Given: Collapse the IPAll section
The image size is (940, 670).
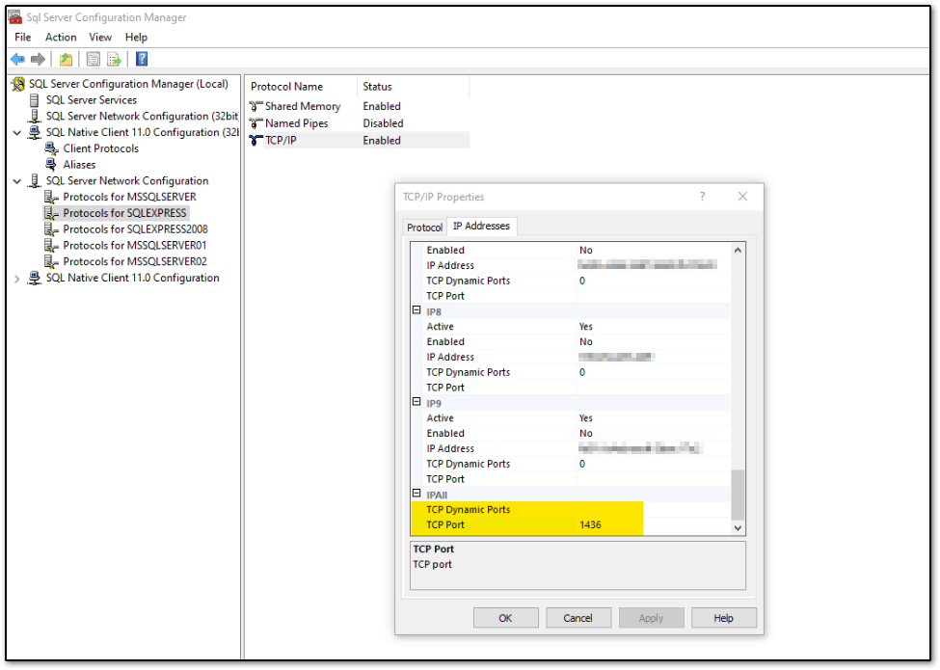Looking at the screenshot, I should click(x=416, y=494).
